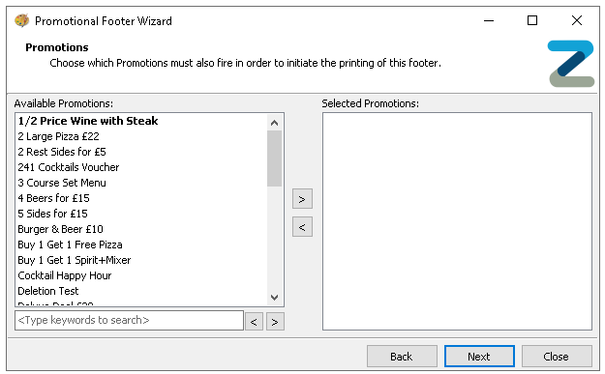Click the next search result arrow
This screenshot has width=605, height=374.
[275, 321]
